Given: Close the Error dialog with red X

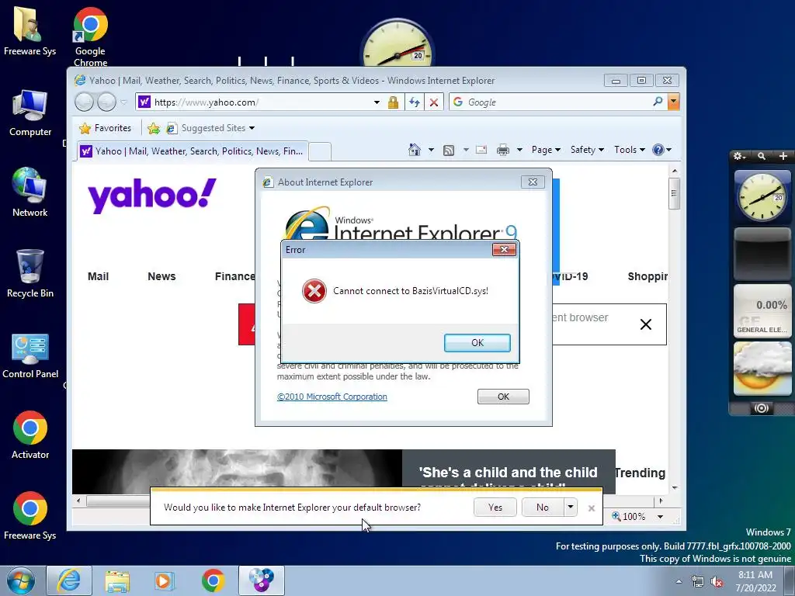Looking at the screenshot, I should click(504, 249).
